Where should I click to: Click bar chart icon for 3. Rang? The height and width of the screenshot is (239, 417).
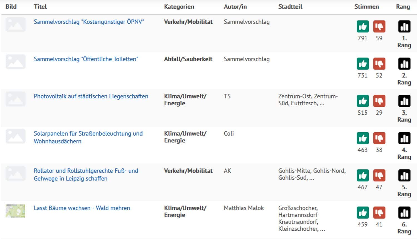(404, 101)
